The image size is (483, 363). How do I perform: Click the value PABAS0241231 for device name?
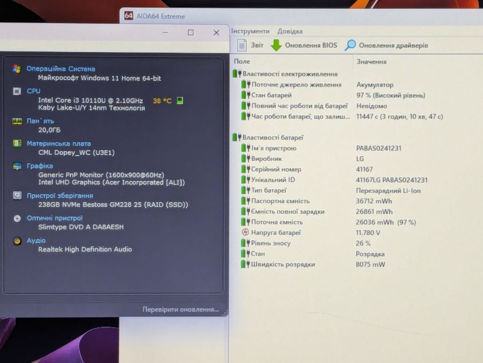(378, 148)
